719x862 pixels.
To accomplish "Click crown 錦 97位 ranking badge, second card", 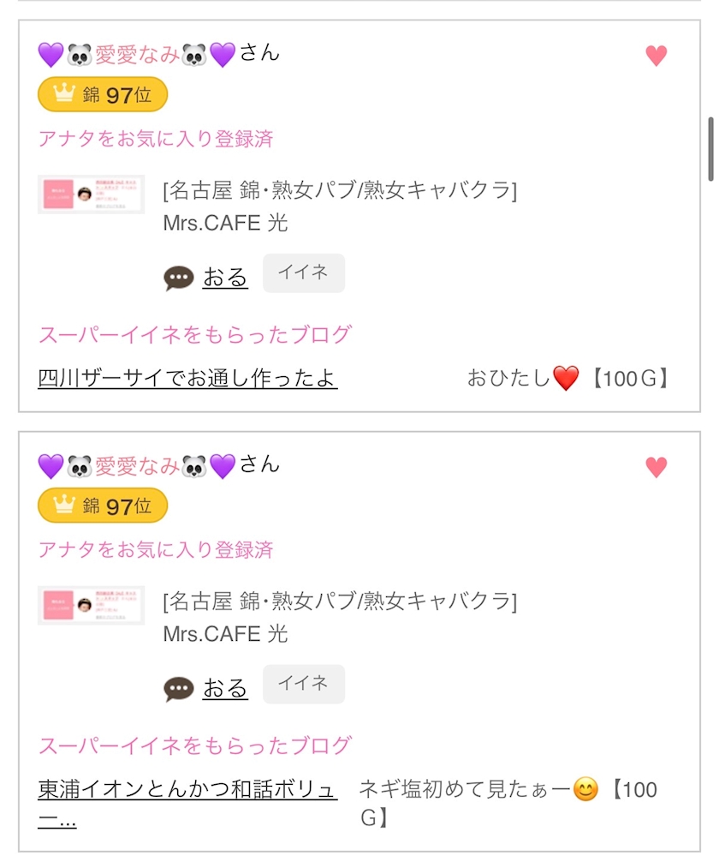I will tap(103, 506).
